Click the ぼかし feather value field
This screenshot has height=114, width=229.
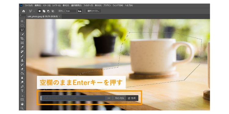pyautogui.click(x=71, y=11)
